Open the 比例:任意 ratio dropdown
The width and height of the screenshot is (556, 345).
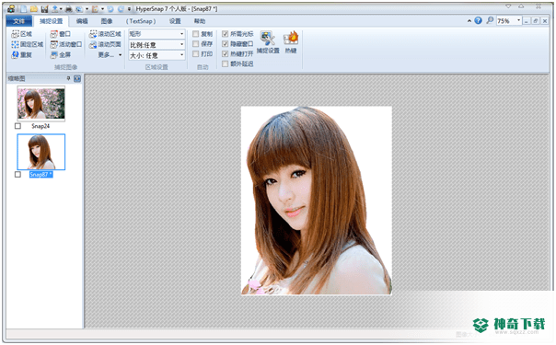point(156,45)
